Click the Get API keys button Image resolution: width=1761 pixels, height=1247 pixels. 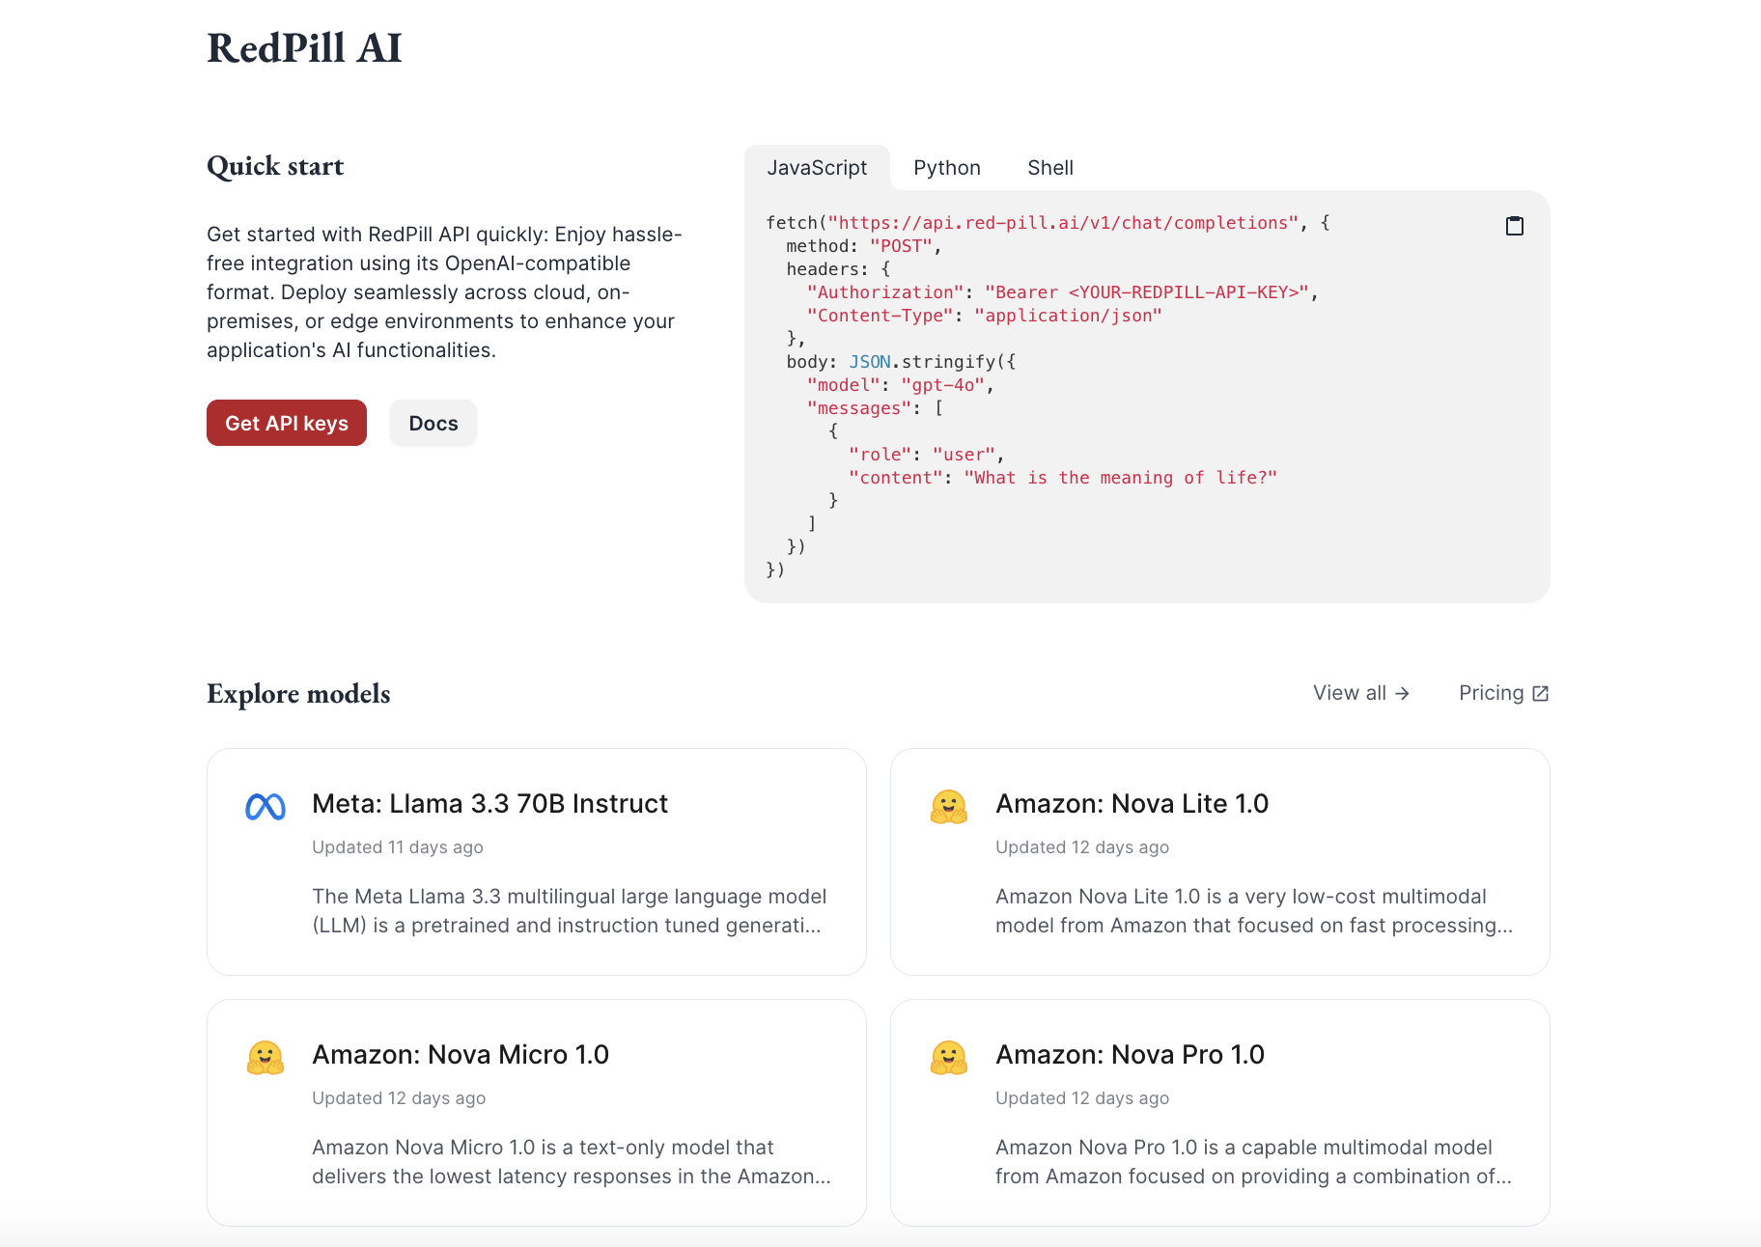287,423
